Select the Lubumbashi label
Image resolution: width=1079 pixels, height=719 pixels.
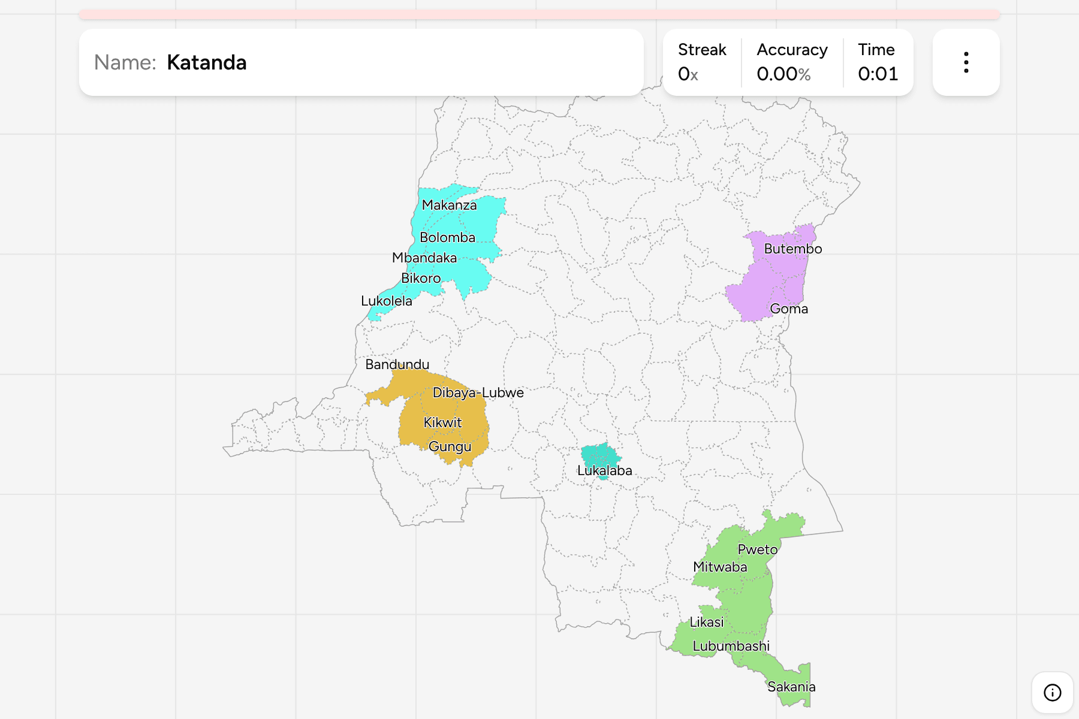pyautogui.click(x=731, y=646)
